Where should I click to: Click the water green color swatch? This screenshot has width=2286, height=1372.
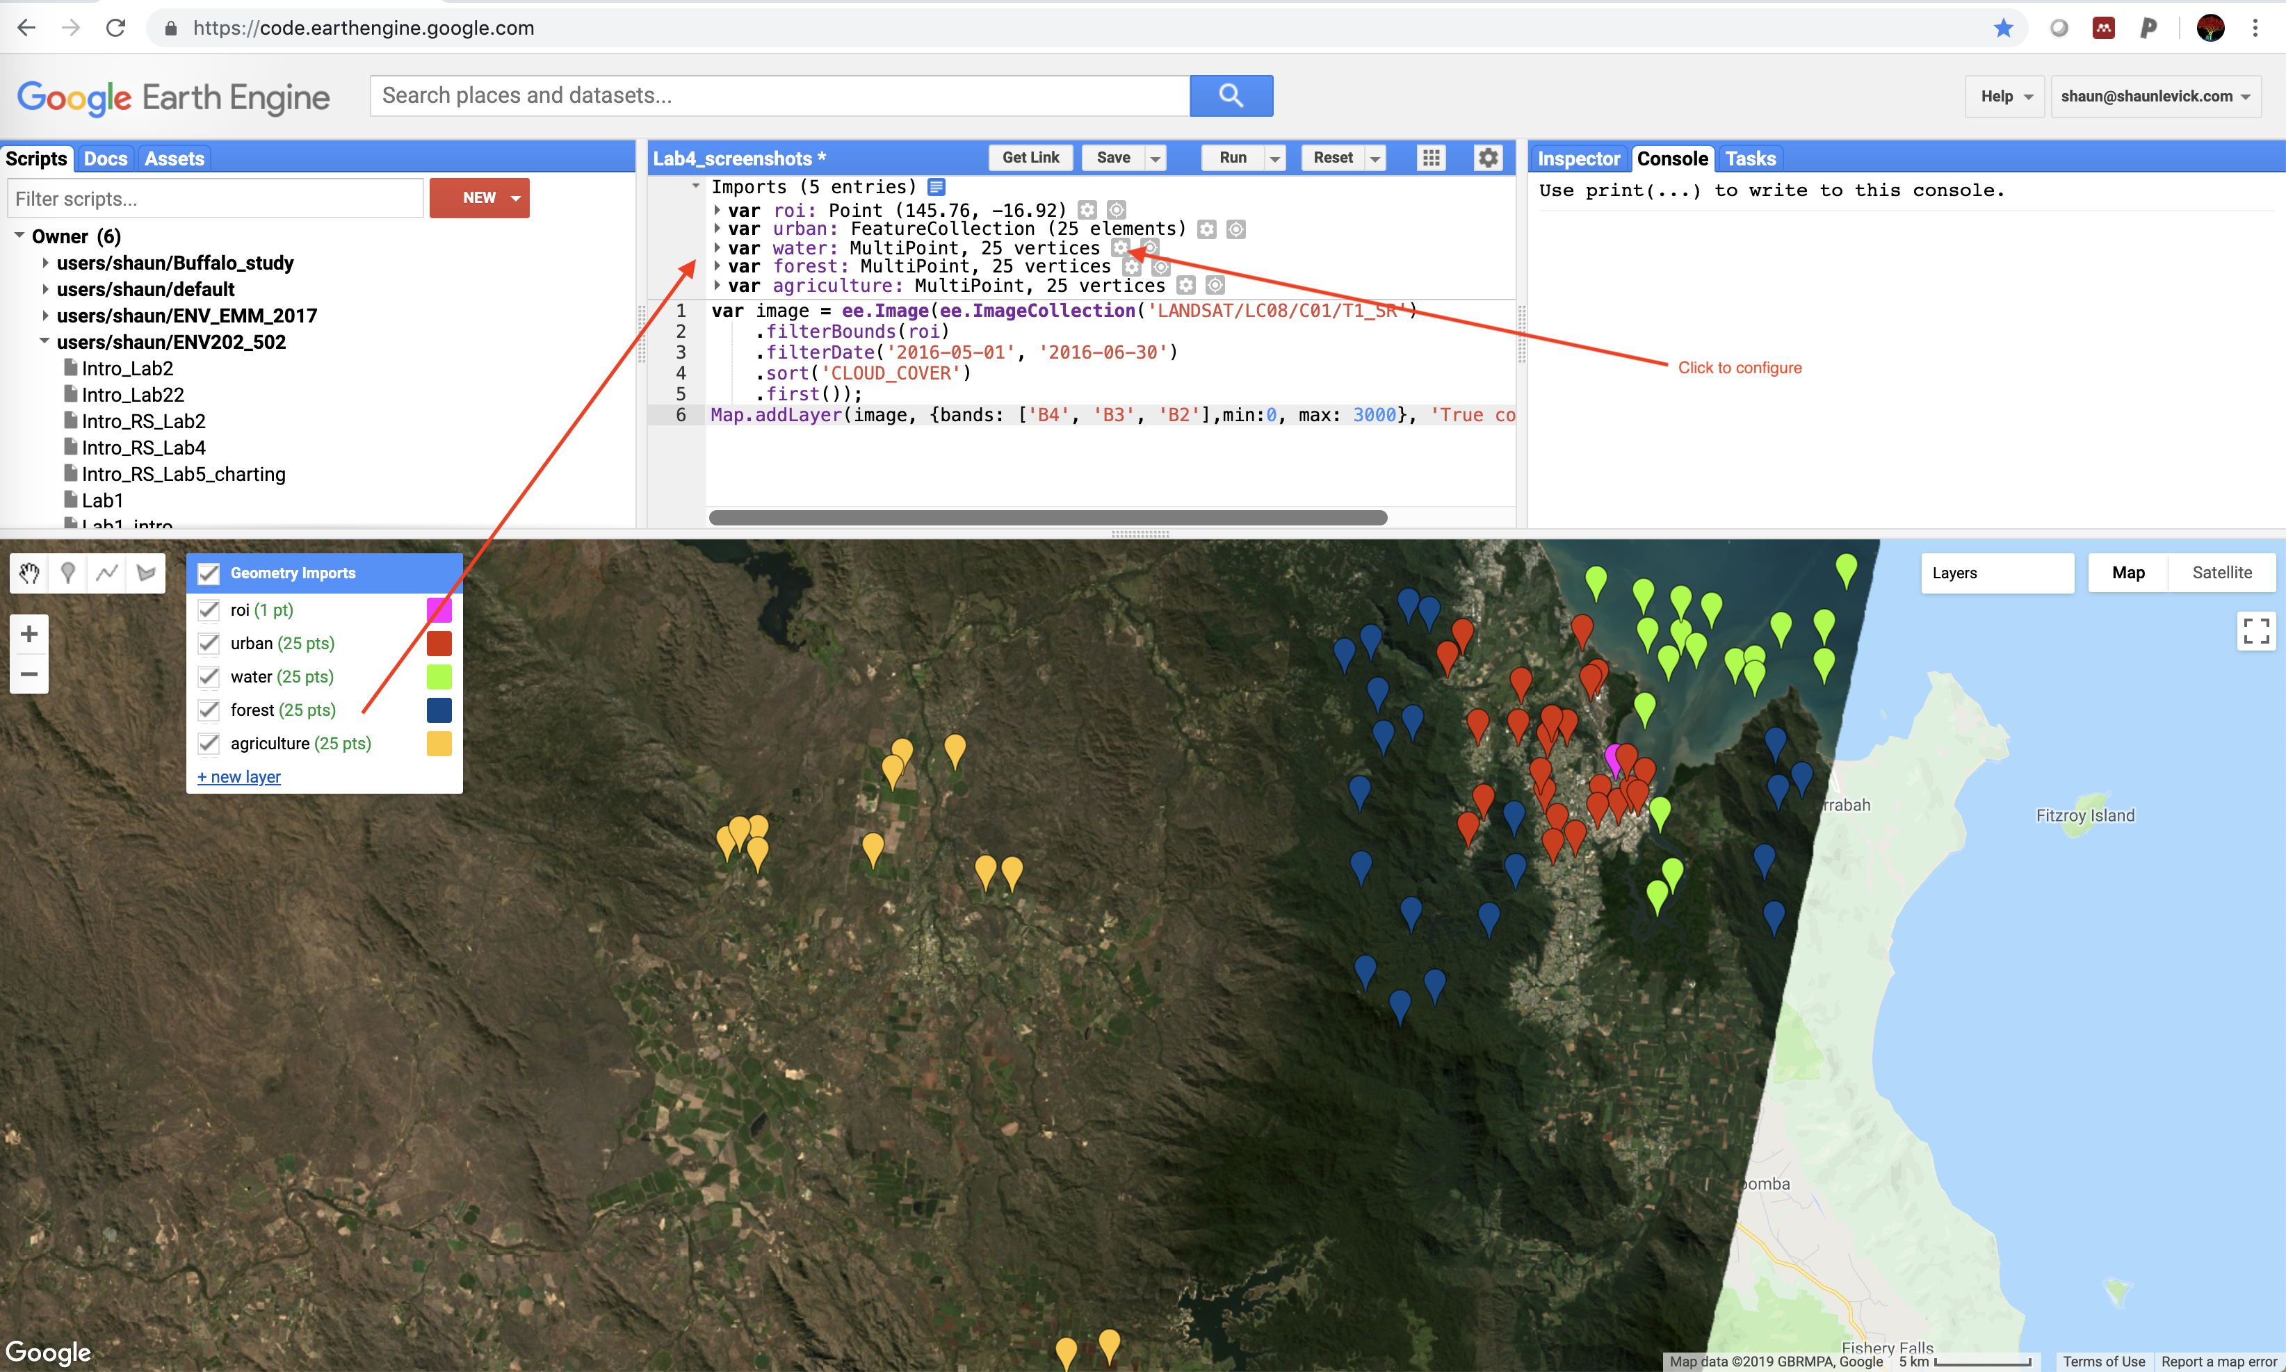pos(439,677)
